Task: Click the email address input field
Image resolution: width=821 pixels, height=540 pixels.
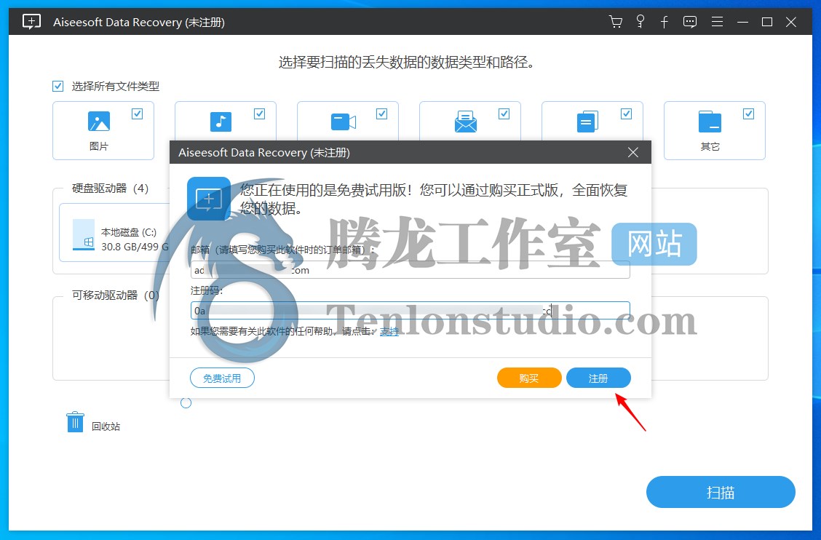Action: click(410, 270)
